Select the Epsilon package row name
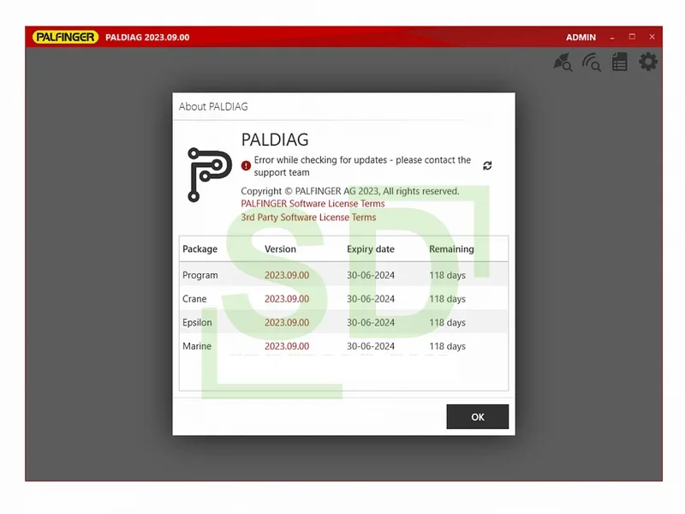This screenshot has height=514, width=685. pyautogui.click(x=197, y=323)
